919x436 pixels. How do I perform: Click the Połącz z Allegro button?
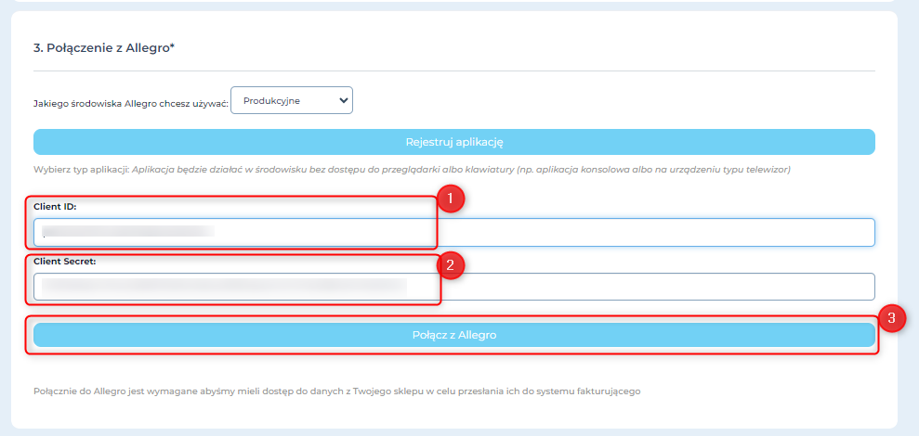coord(454,335)
